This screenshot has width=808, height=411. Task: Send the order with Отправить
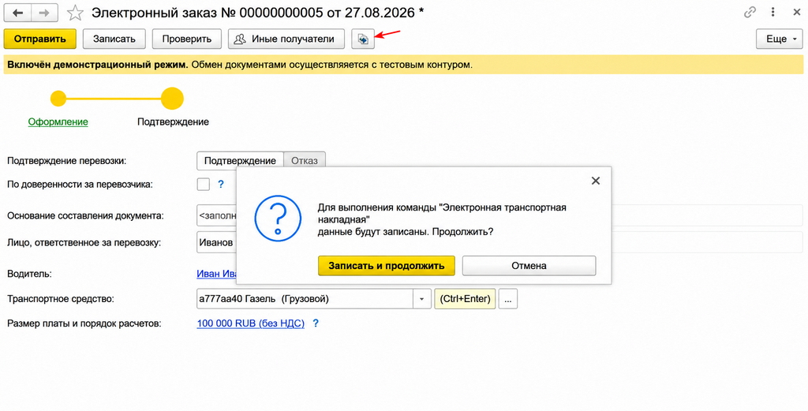coord(40,39)
